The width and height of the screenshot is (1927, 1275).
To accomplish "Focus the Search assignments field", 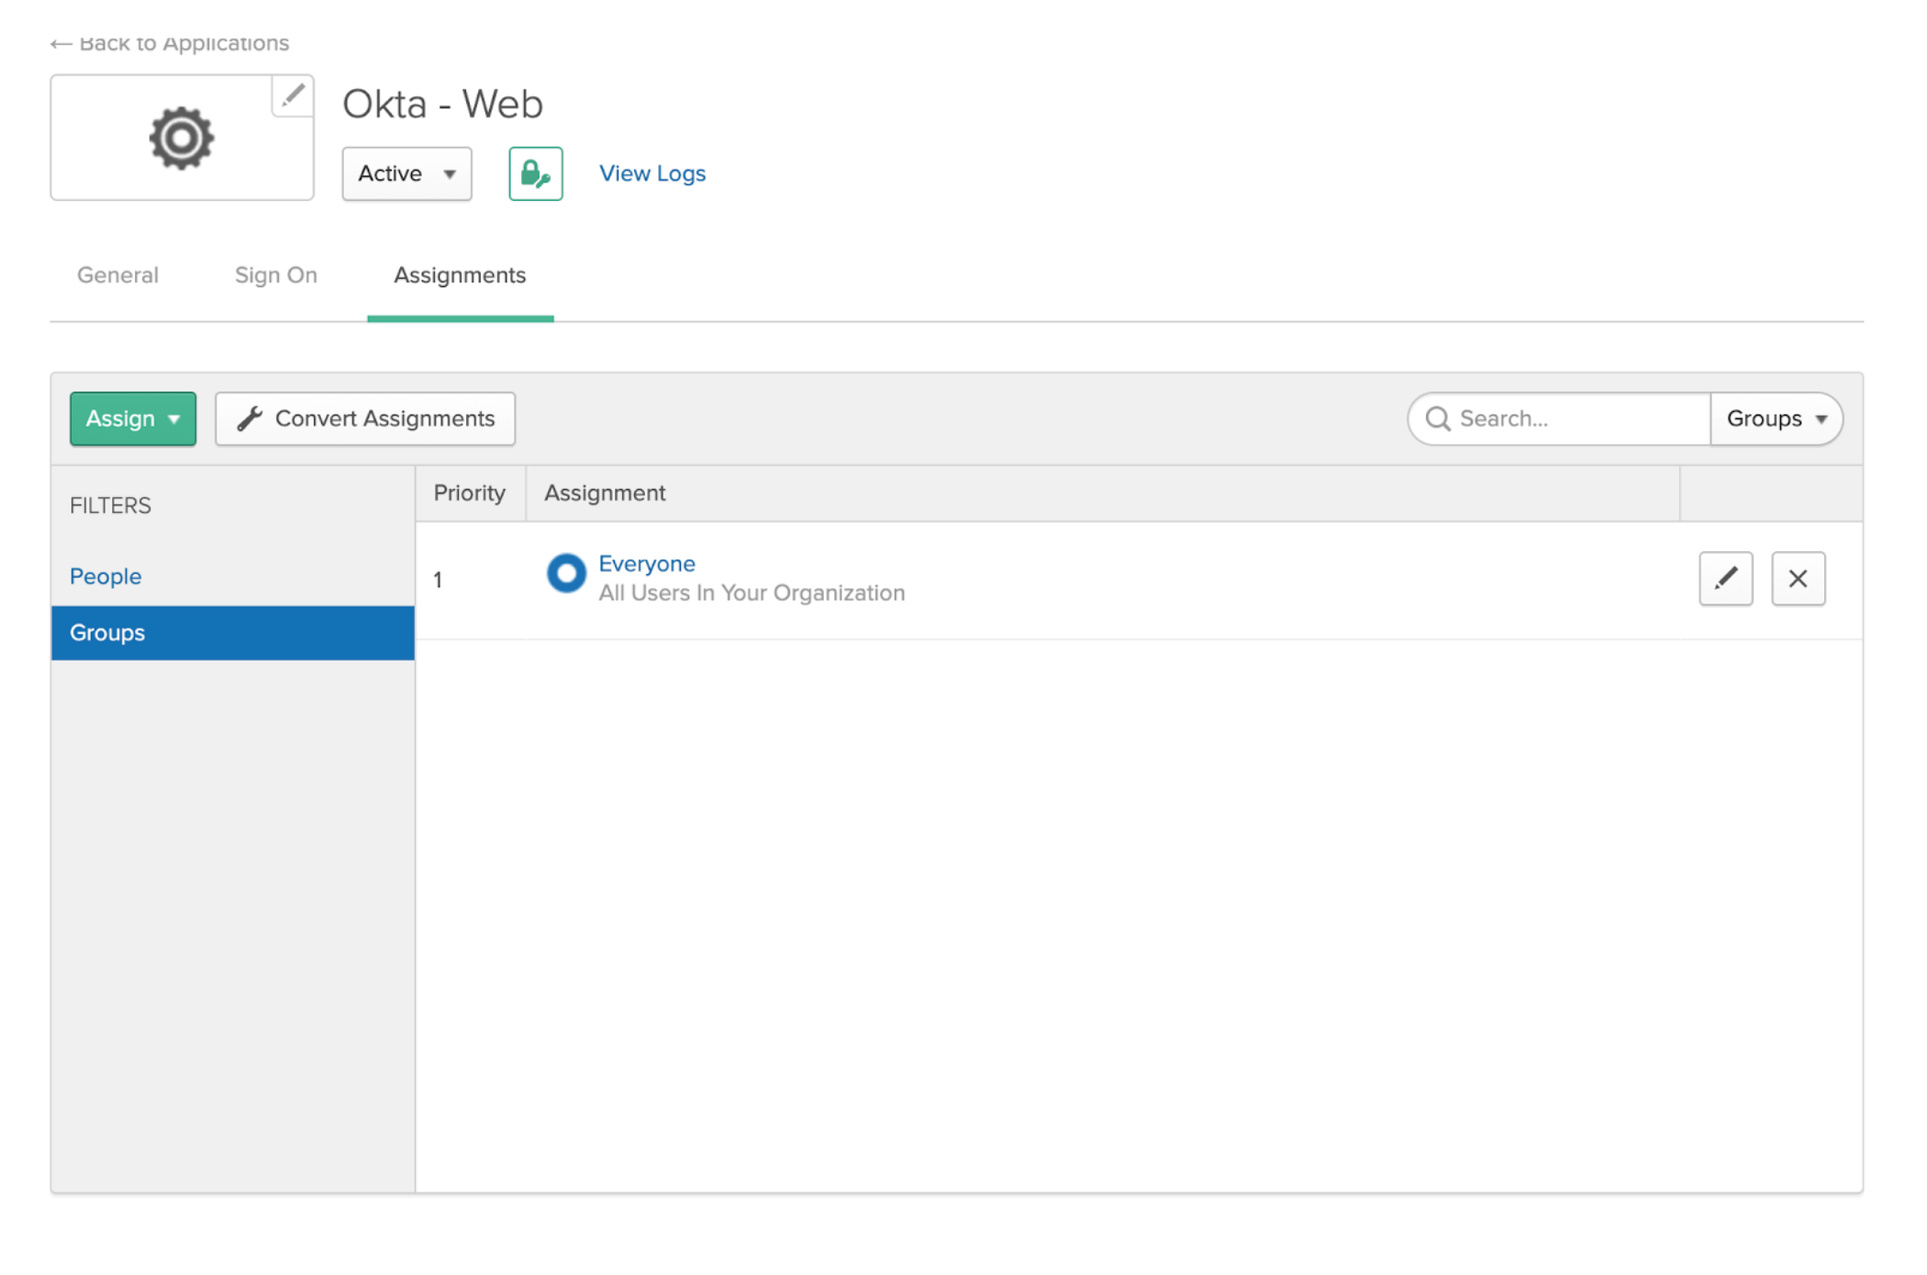I will pyautogui.click(x=1560, y=419).
